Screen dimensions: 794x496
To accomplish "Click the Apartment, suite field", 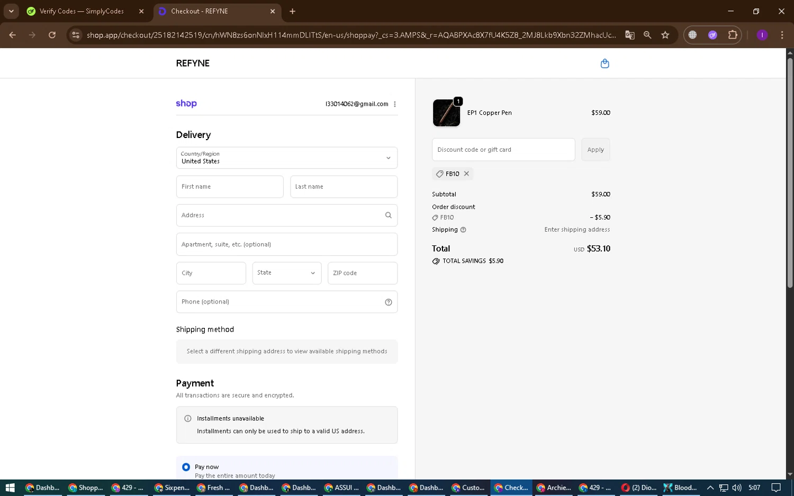I will [x=287, y=244].
